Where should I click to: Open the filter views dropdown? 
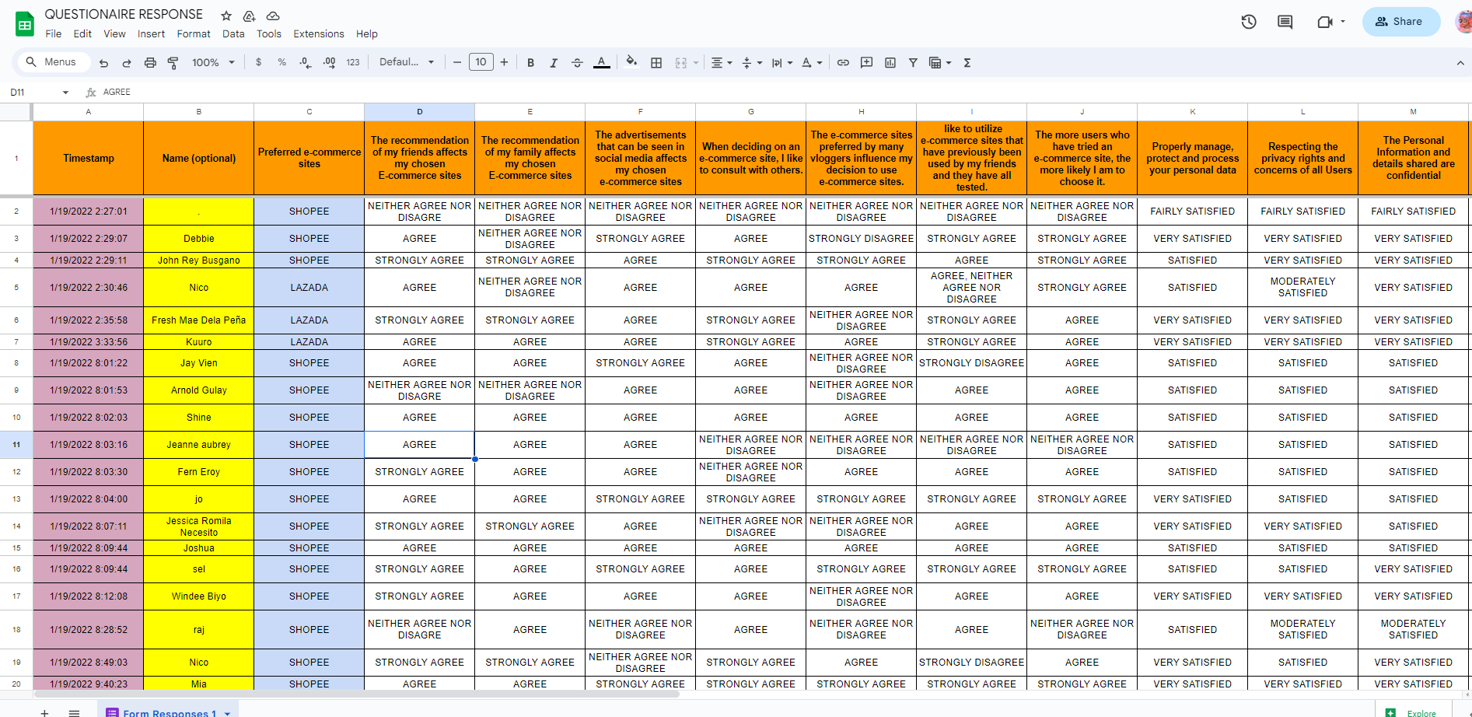coord(940,62)
